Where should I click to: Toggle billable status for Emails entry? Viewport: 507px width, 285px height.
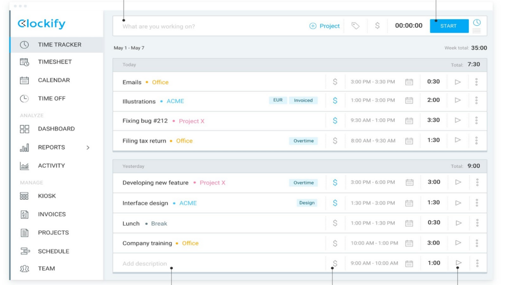point(335,82)
